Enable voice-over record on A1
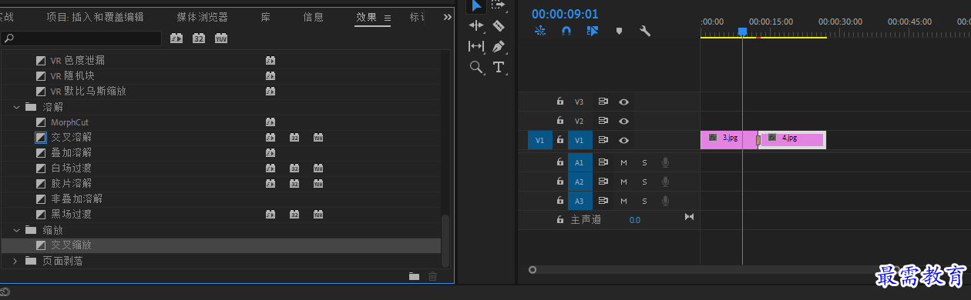 (x=665, y=162)
